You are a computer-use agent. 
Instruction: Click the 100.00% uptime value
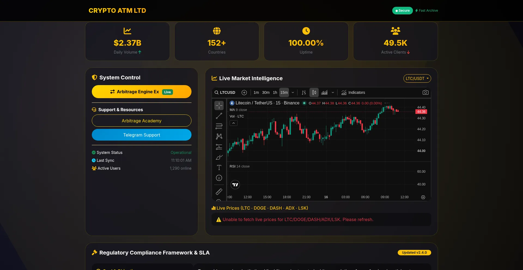[306, 43]
